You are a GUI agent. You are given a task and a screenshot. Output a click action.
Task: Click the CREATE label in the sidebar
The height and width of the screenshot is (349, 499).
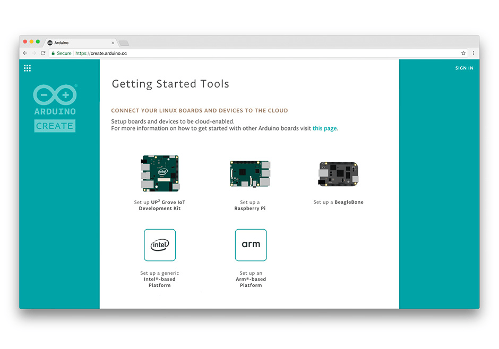(55, 126)
